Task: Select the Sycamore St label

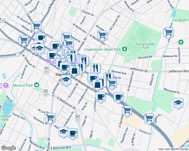Action: pyautogui.click(x=40, y=120)
